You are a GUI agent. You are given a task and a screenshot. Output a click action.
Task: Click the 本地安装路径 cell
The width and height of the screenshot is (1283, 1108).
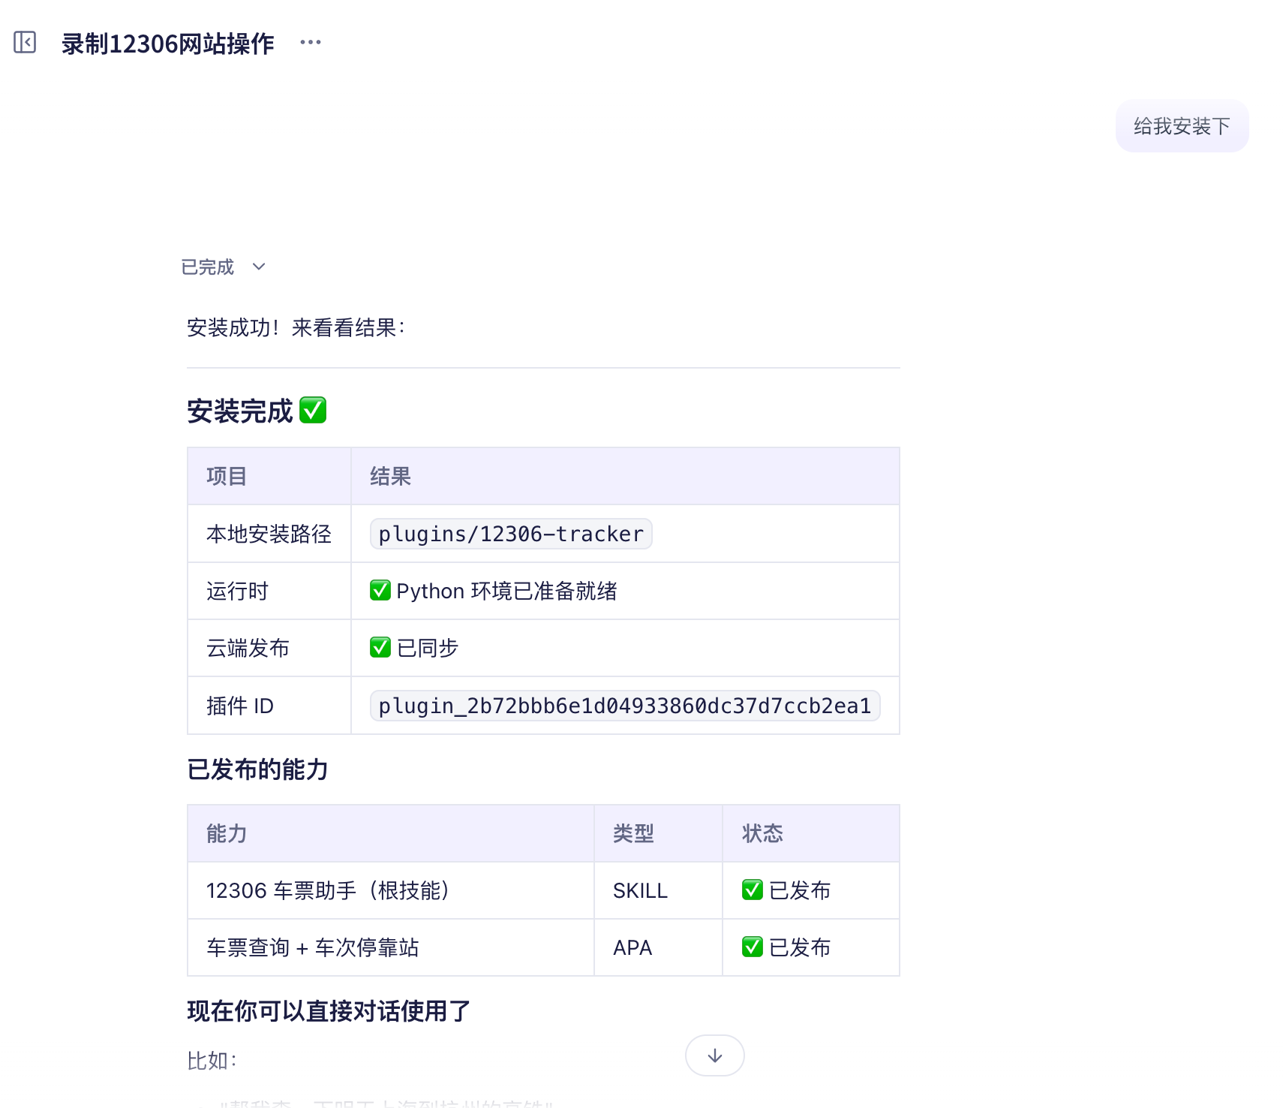(269, 534)
